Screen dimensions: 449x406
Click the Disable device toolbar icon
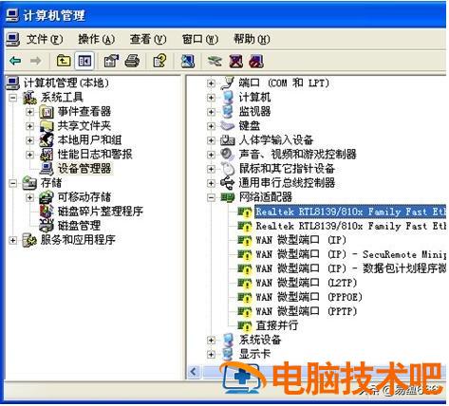click(x=256, y=61)
